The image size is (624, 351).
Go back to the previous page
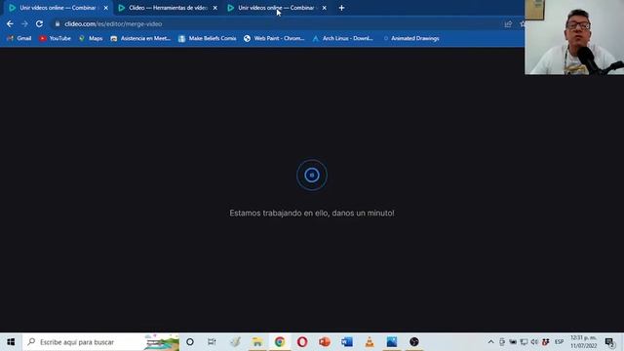tap(10, 23)
